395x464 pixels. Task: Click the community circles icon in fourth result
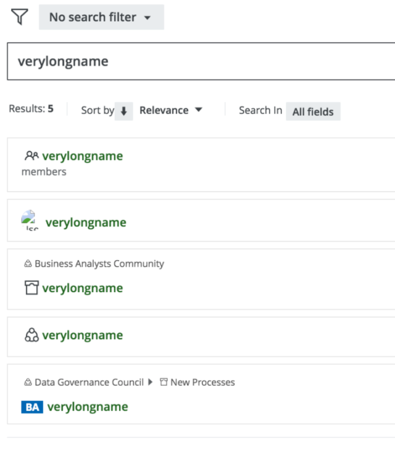point(31,335)
